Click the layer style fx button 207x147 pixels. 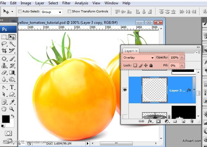pos(150,121)
